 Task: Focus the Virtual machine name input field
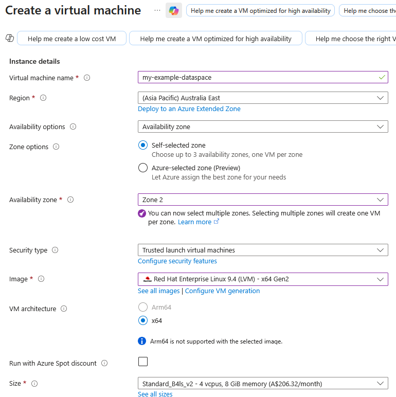pos(263,77)
